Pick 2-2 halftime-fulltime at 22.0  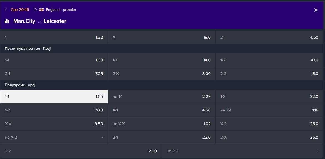pos(81,151)
